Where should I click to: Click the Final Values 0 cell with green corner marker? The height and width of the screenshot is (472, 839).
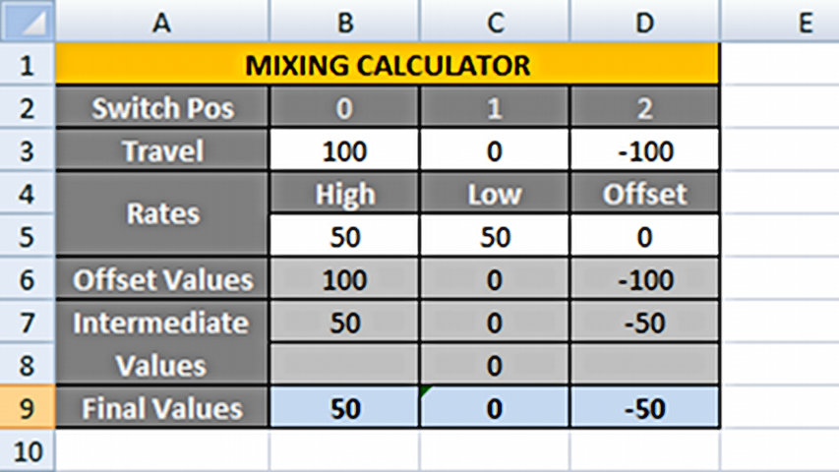pyautogui.click(x=495, y=408)
